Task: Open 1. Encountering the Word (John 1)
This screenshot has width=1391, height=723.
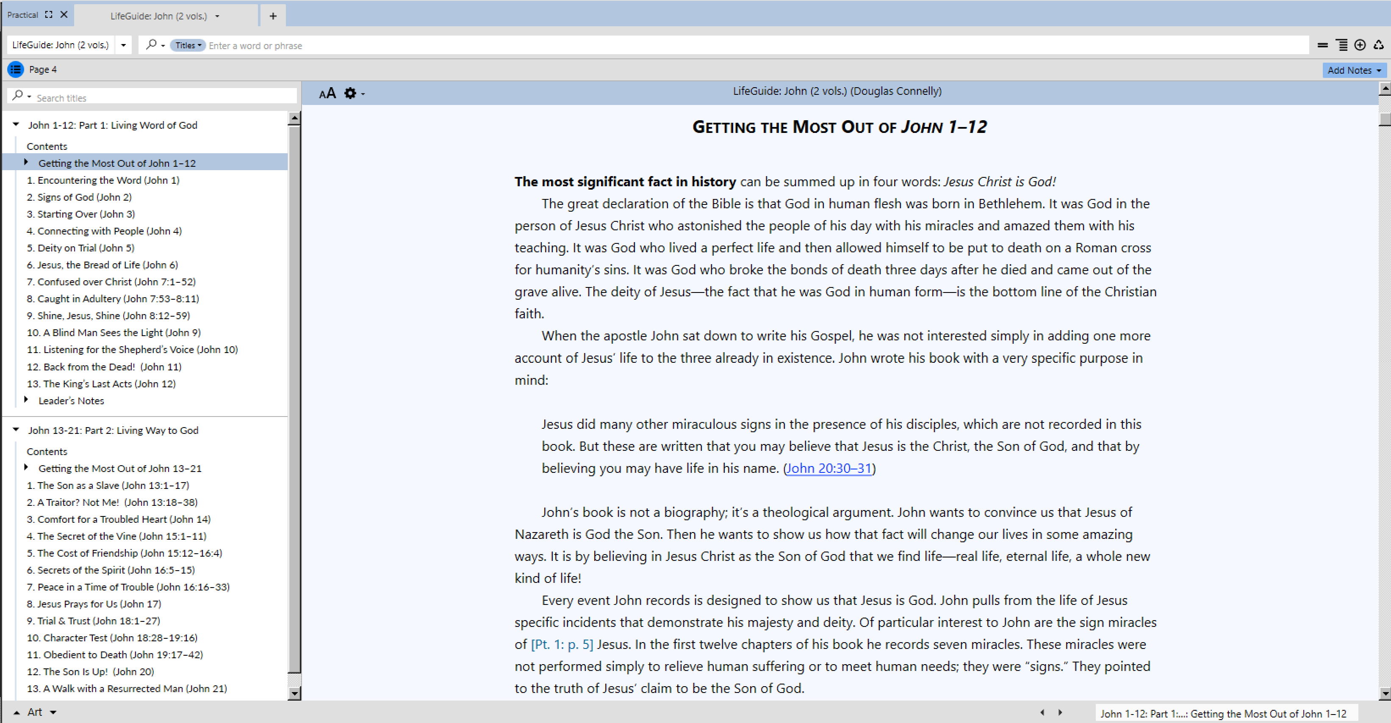Action: pyautogui.click(x=103, y=180)
